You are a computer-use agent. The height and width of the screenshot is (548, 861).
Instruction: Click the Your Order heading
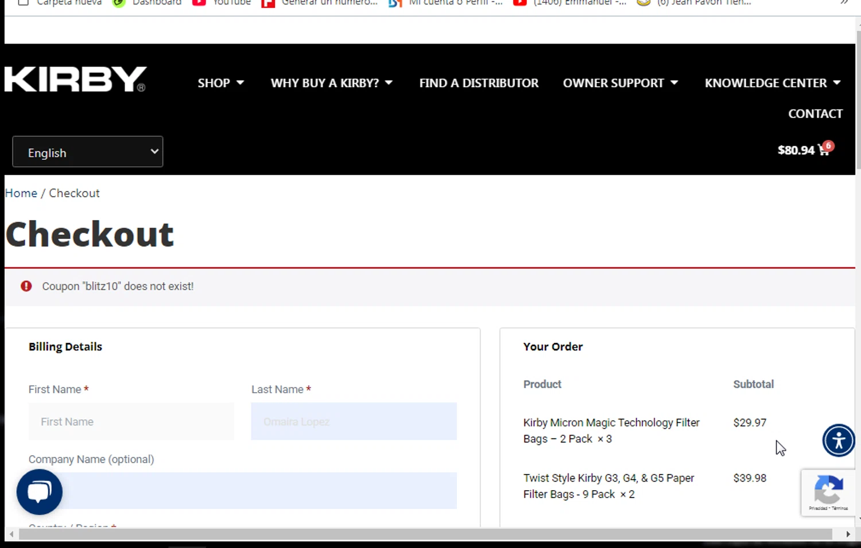point(553,347)
